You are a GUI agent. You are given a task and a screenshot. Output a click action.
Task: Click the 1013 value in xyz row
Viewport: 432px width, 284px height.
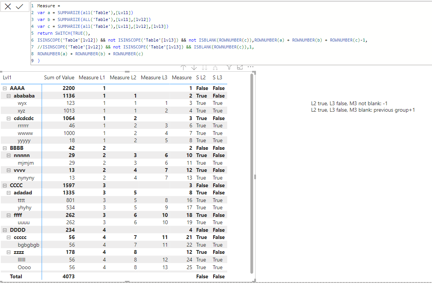pyautogui.click(x=69, y=111)
